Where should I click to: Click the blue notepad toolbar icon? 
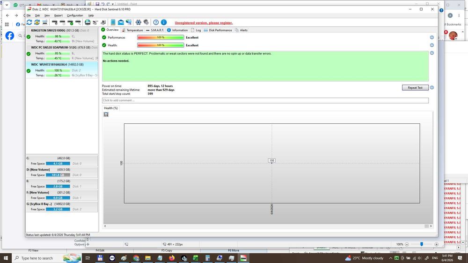pos(113,22)
